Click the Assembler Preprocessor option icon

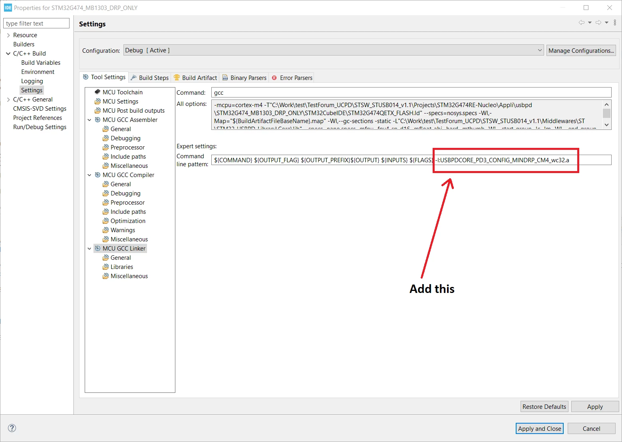point(105,147)
